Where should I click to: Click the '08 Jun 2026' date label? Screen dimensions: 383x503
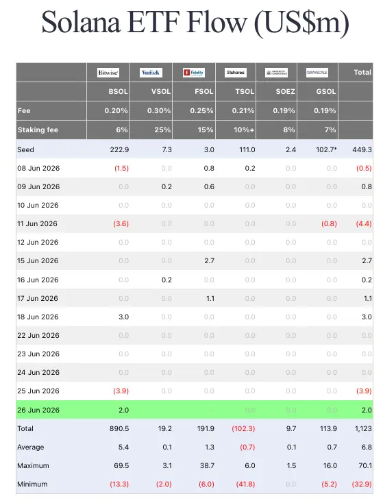pos(38,168)
